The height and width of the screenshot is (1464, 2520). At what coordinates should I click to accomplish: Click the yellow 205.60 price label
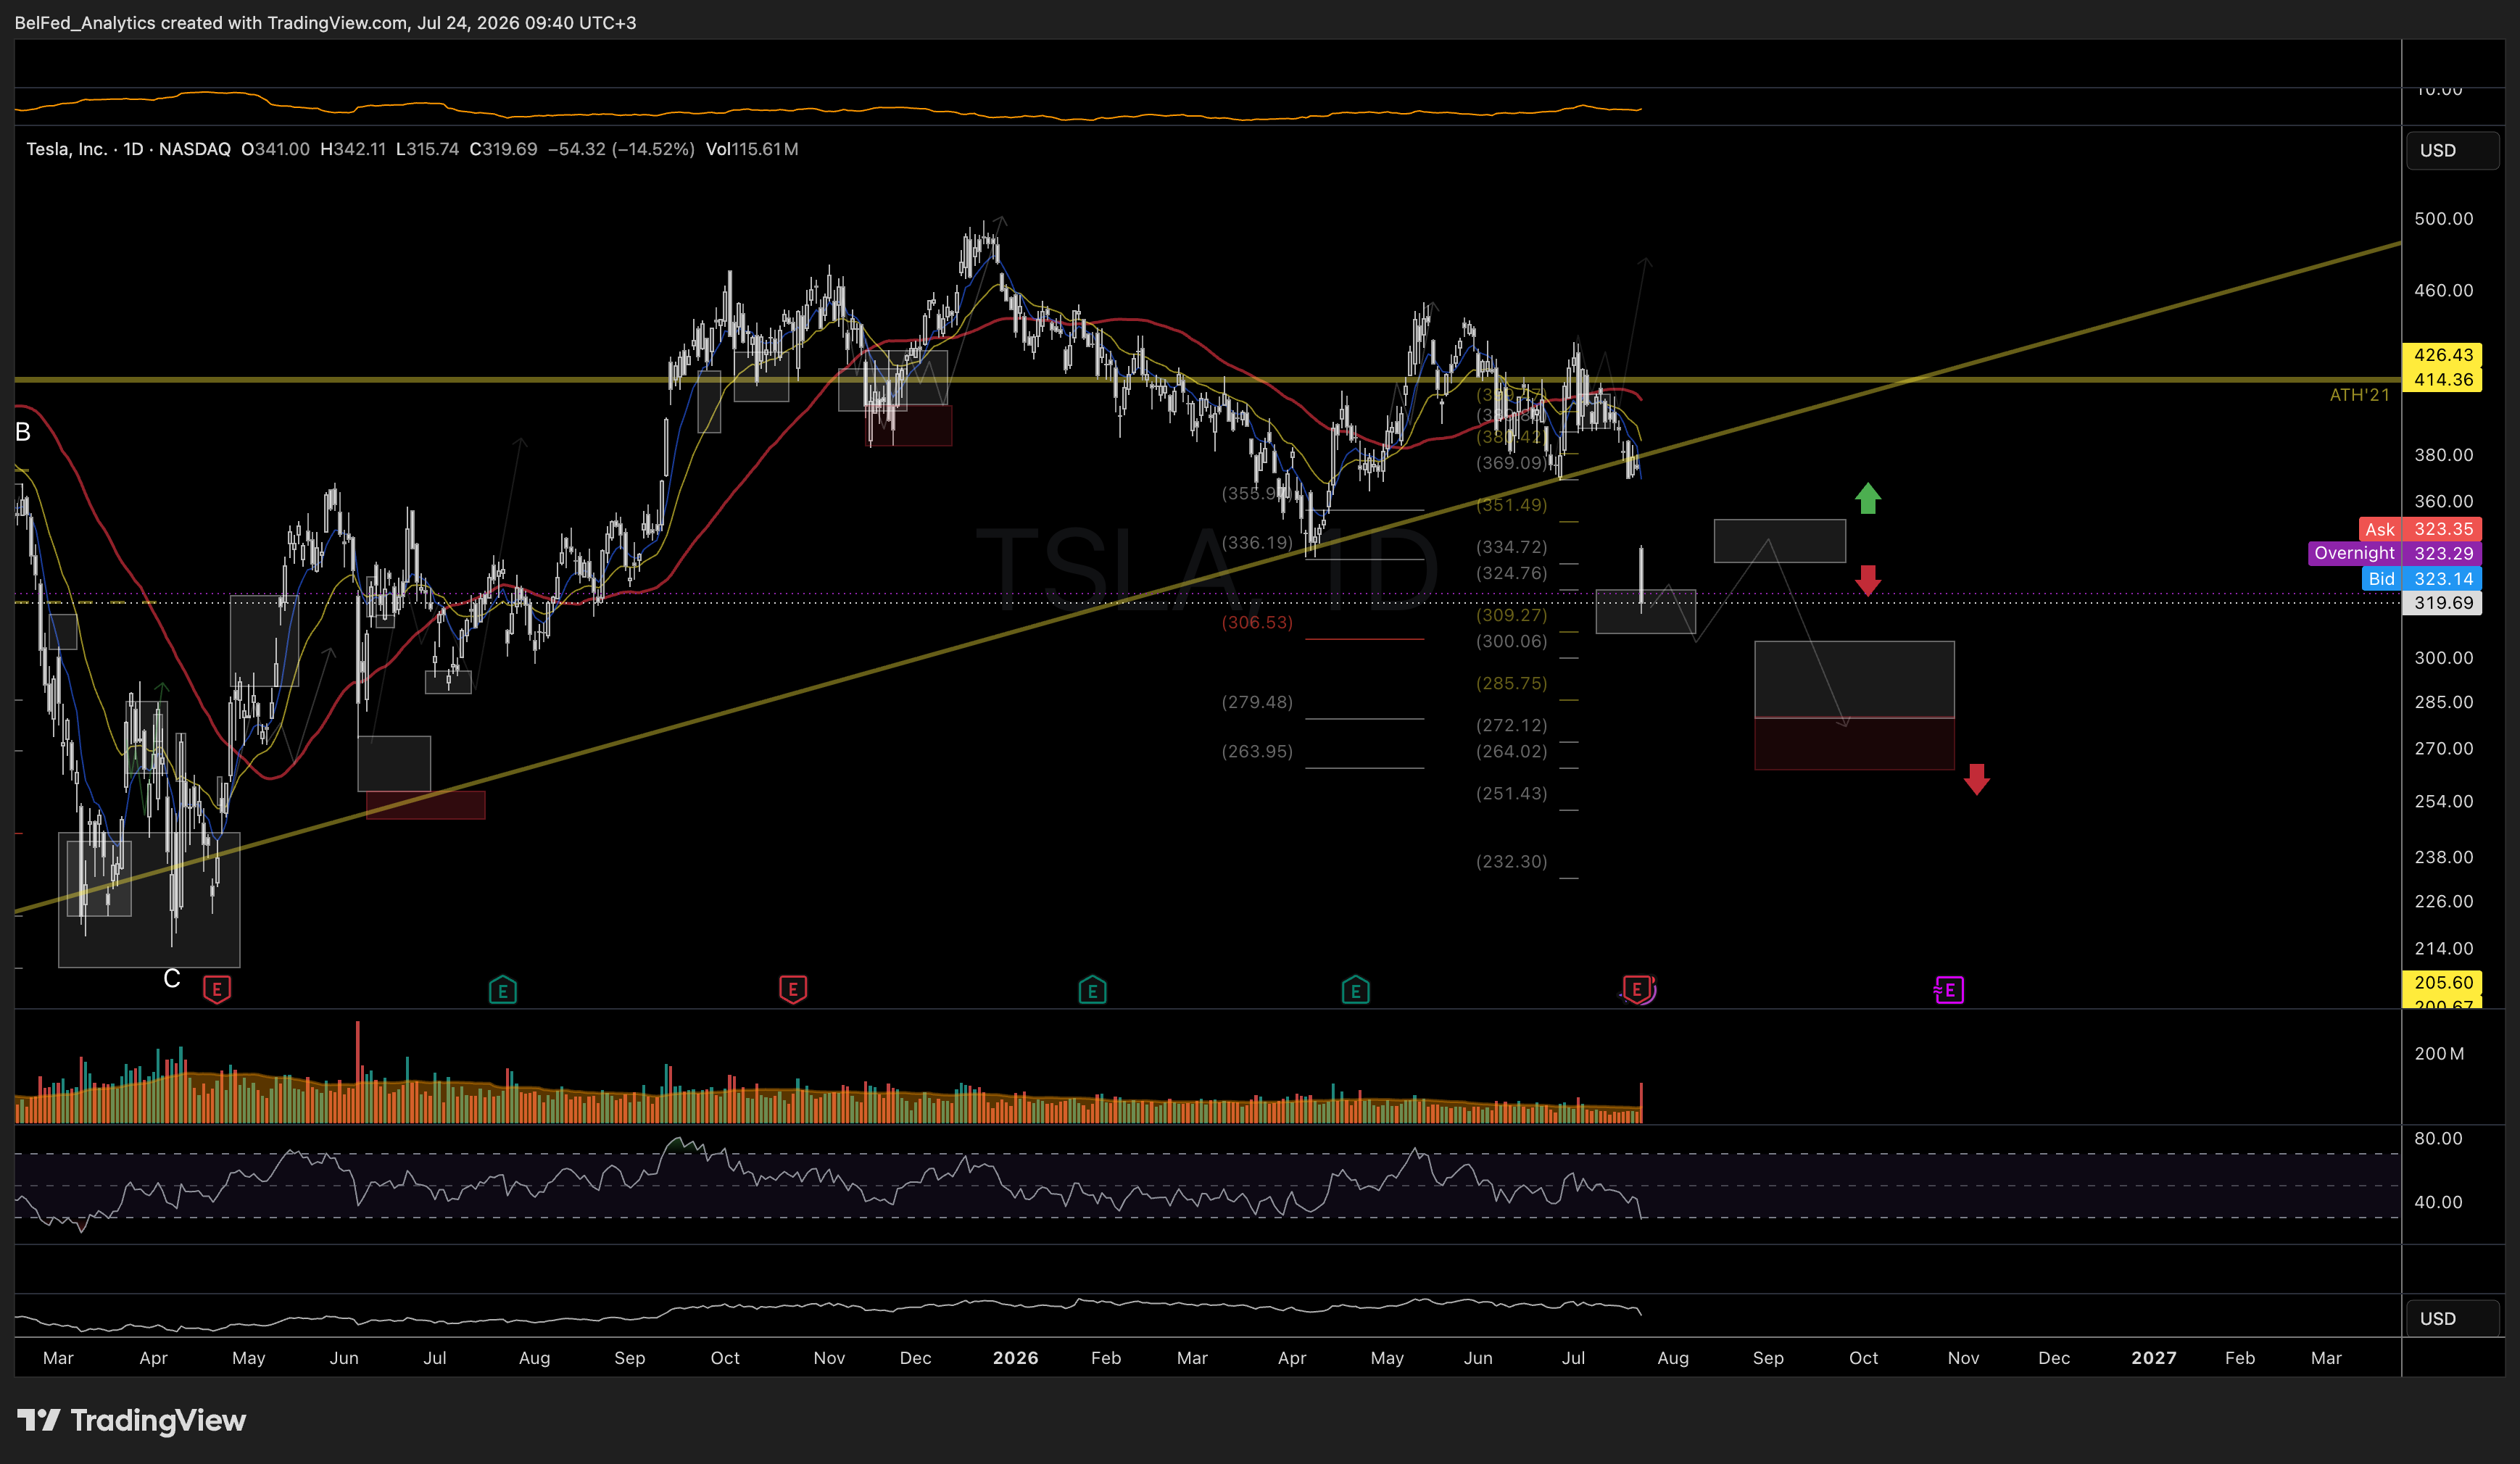coord(2443,982)
